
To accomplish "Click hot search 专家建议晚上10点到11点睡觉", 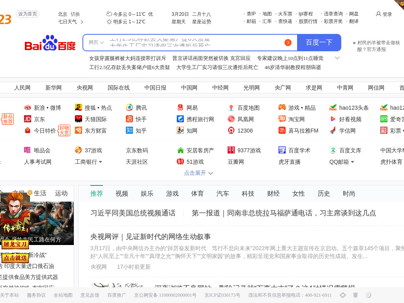I will [290, 58].
